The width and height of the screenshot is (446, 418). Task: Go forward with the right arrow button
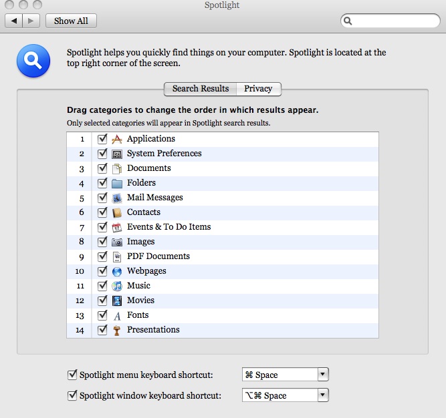(x=31, y=21)
